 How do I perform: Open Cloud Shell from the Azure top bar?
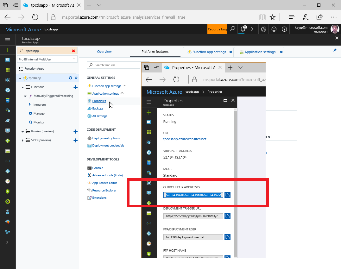(253, 29)
